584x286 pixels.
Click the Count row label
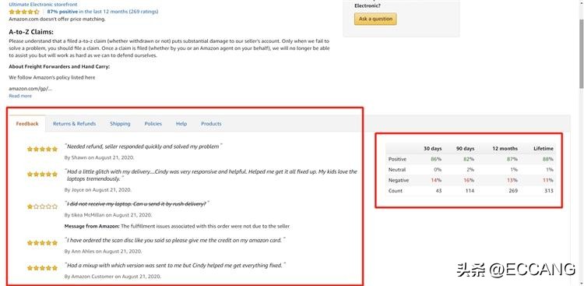pos(395,191)
